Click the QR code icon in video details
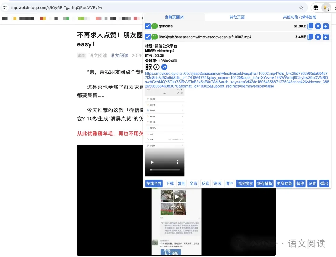The image size is (336, 257). click(148, 67)
